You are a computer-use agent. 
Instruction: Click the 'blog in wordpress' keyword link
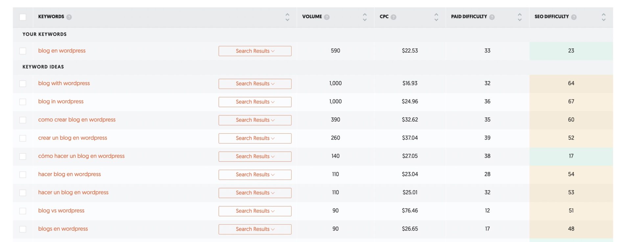(61, 102)
